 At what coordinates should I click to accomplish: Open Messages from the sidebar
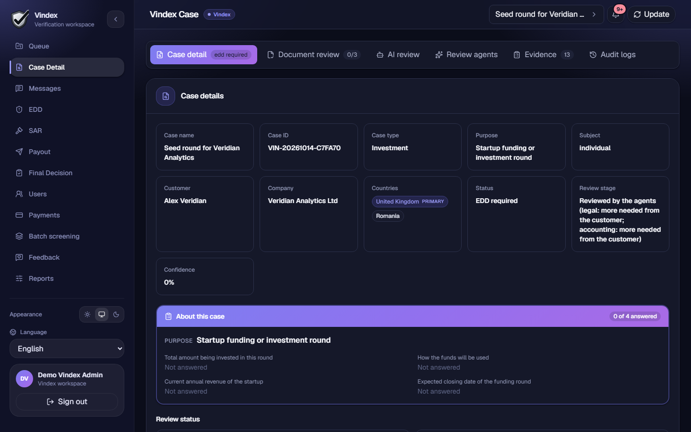click(x=67, y=88)
